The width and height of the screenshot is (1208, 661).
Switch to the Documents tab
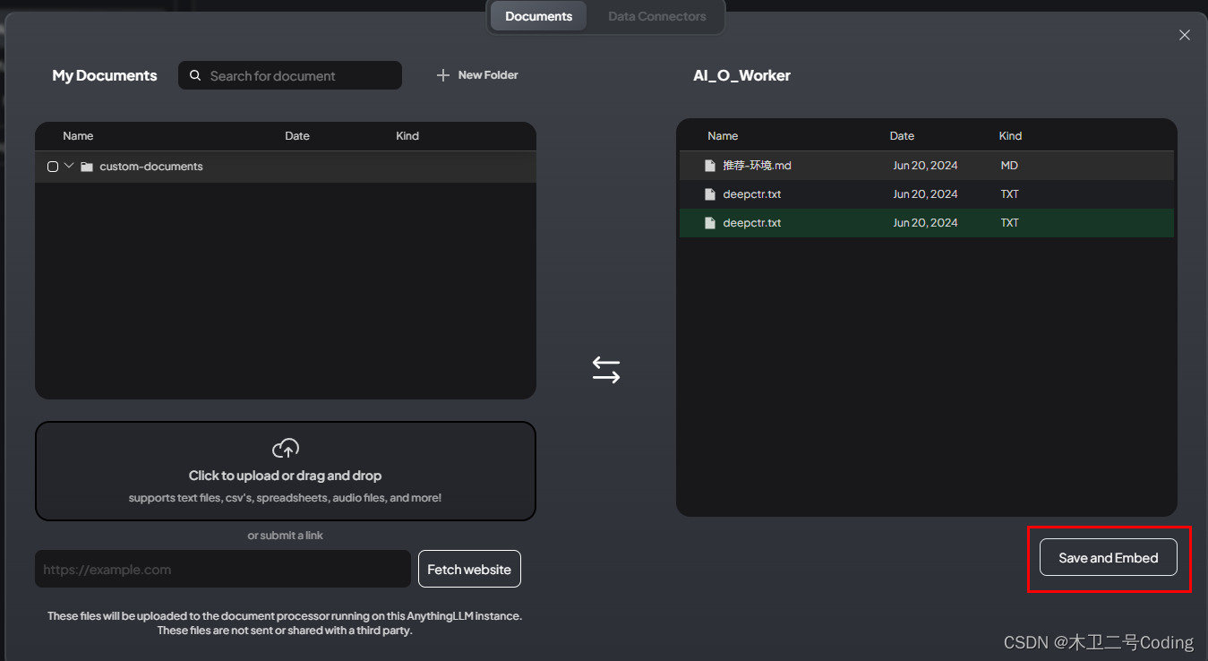[538, 16]
